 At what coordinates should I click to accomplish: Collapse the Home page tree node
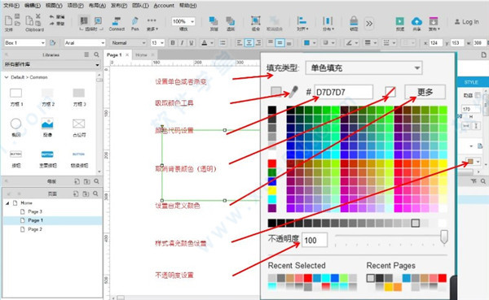pos(7,203)
